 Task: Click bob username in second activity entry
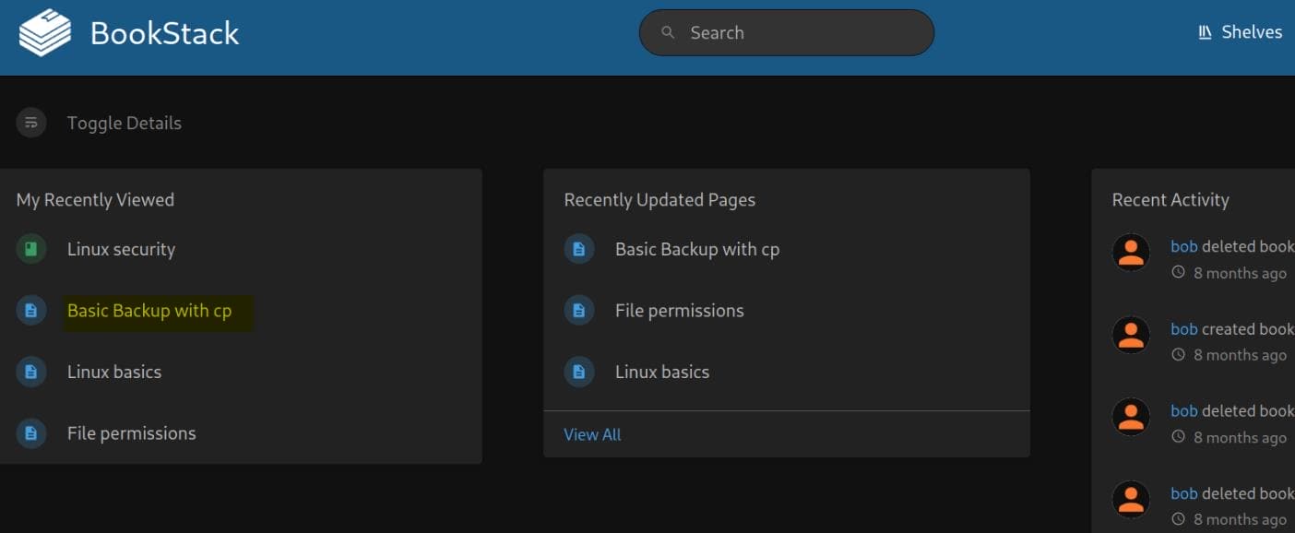point(1183,328)
